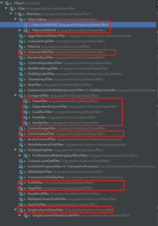Click the class icon of QualifierFilter
The width and height of the screenshot is (158, 226).
tap(25, 112)
